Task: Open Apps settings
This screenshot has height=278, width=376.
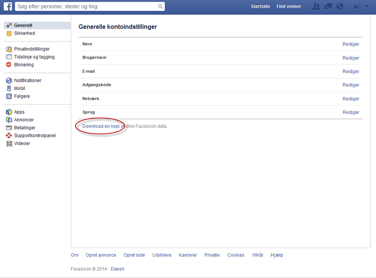Action: (x=19, y=112)
